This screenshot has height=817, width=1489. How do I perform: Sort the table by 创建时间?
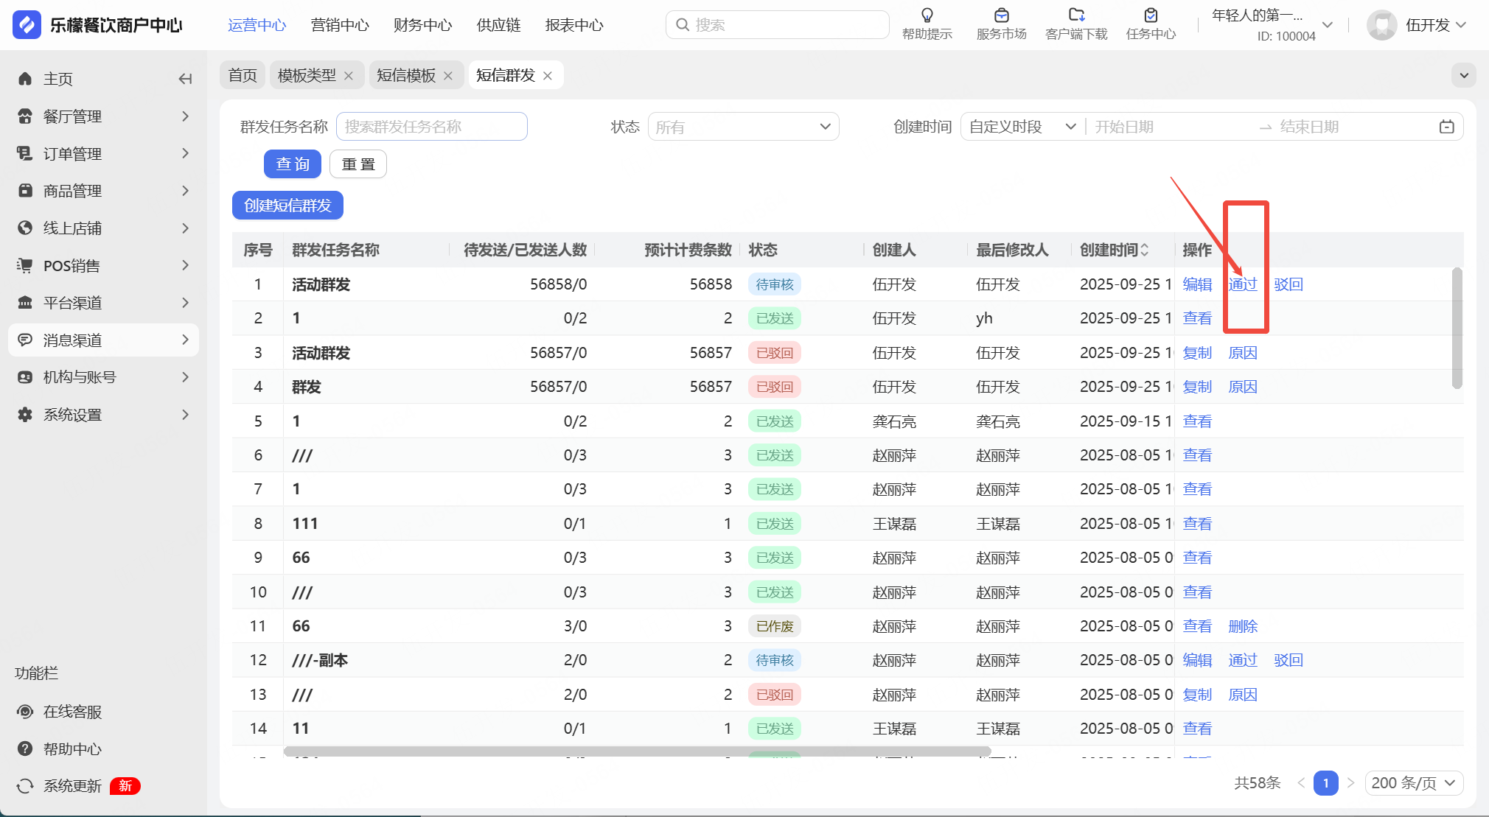coord(1144,250)
